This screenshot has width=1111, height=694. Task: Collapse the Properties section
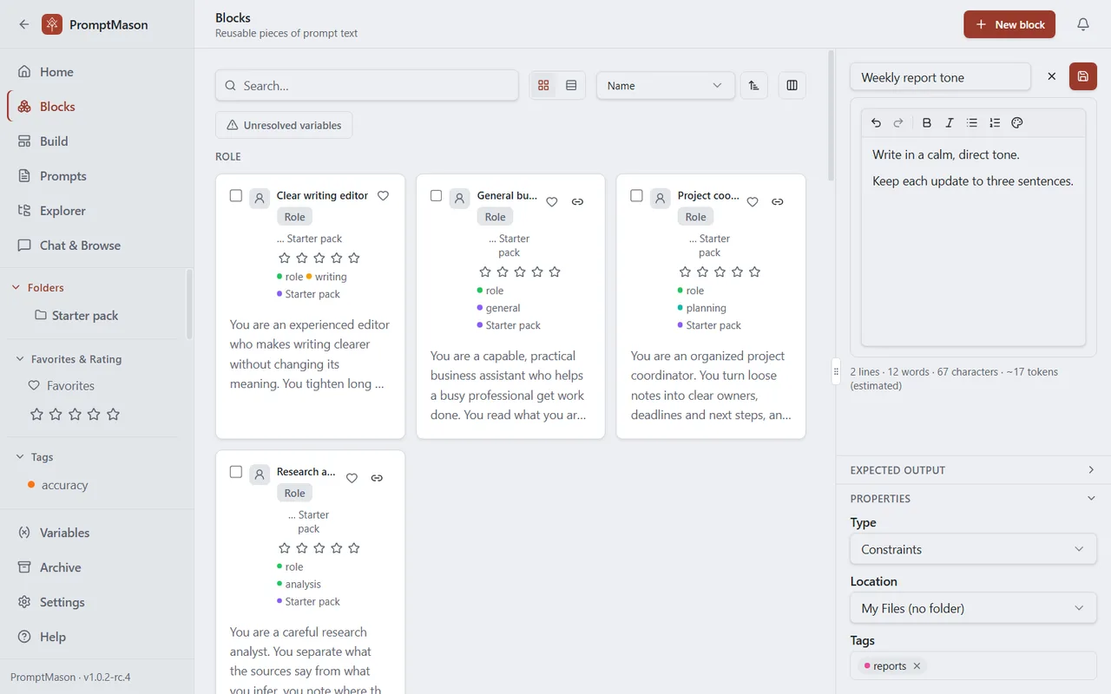point(973,499)
